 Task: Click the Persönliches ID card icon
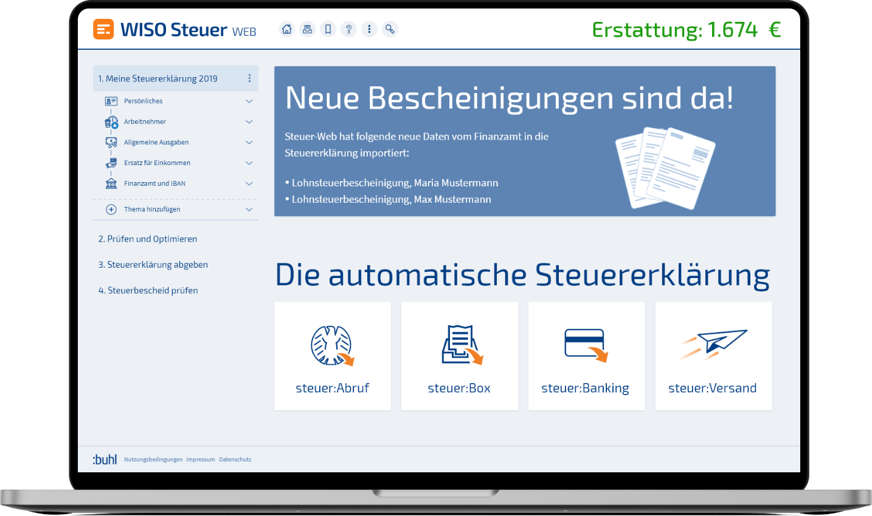111,101
